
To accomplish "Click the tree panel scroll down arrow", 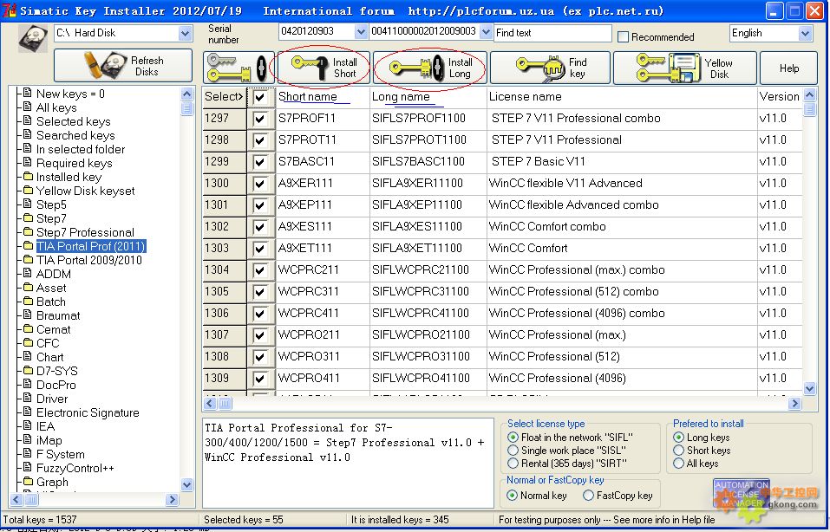I will [x=186, y=484].
